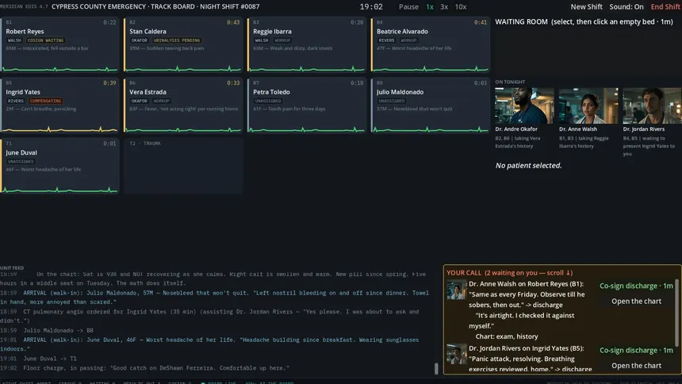Image resolution: width=682 pixels, height=384 pixels.
Task: Click End Shift
Action: pyautogui.click(x=665, y=7)
